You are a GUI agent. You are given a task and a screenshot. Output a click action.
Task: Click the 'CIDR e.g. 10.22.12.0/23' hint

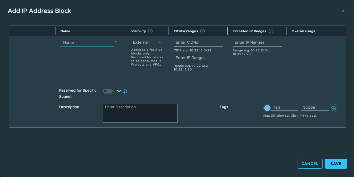[x=192, y=50]
